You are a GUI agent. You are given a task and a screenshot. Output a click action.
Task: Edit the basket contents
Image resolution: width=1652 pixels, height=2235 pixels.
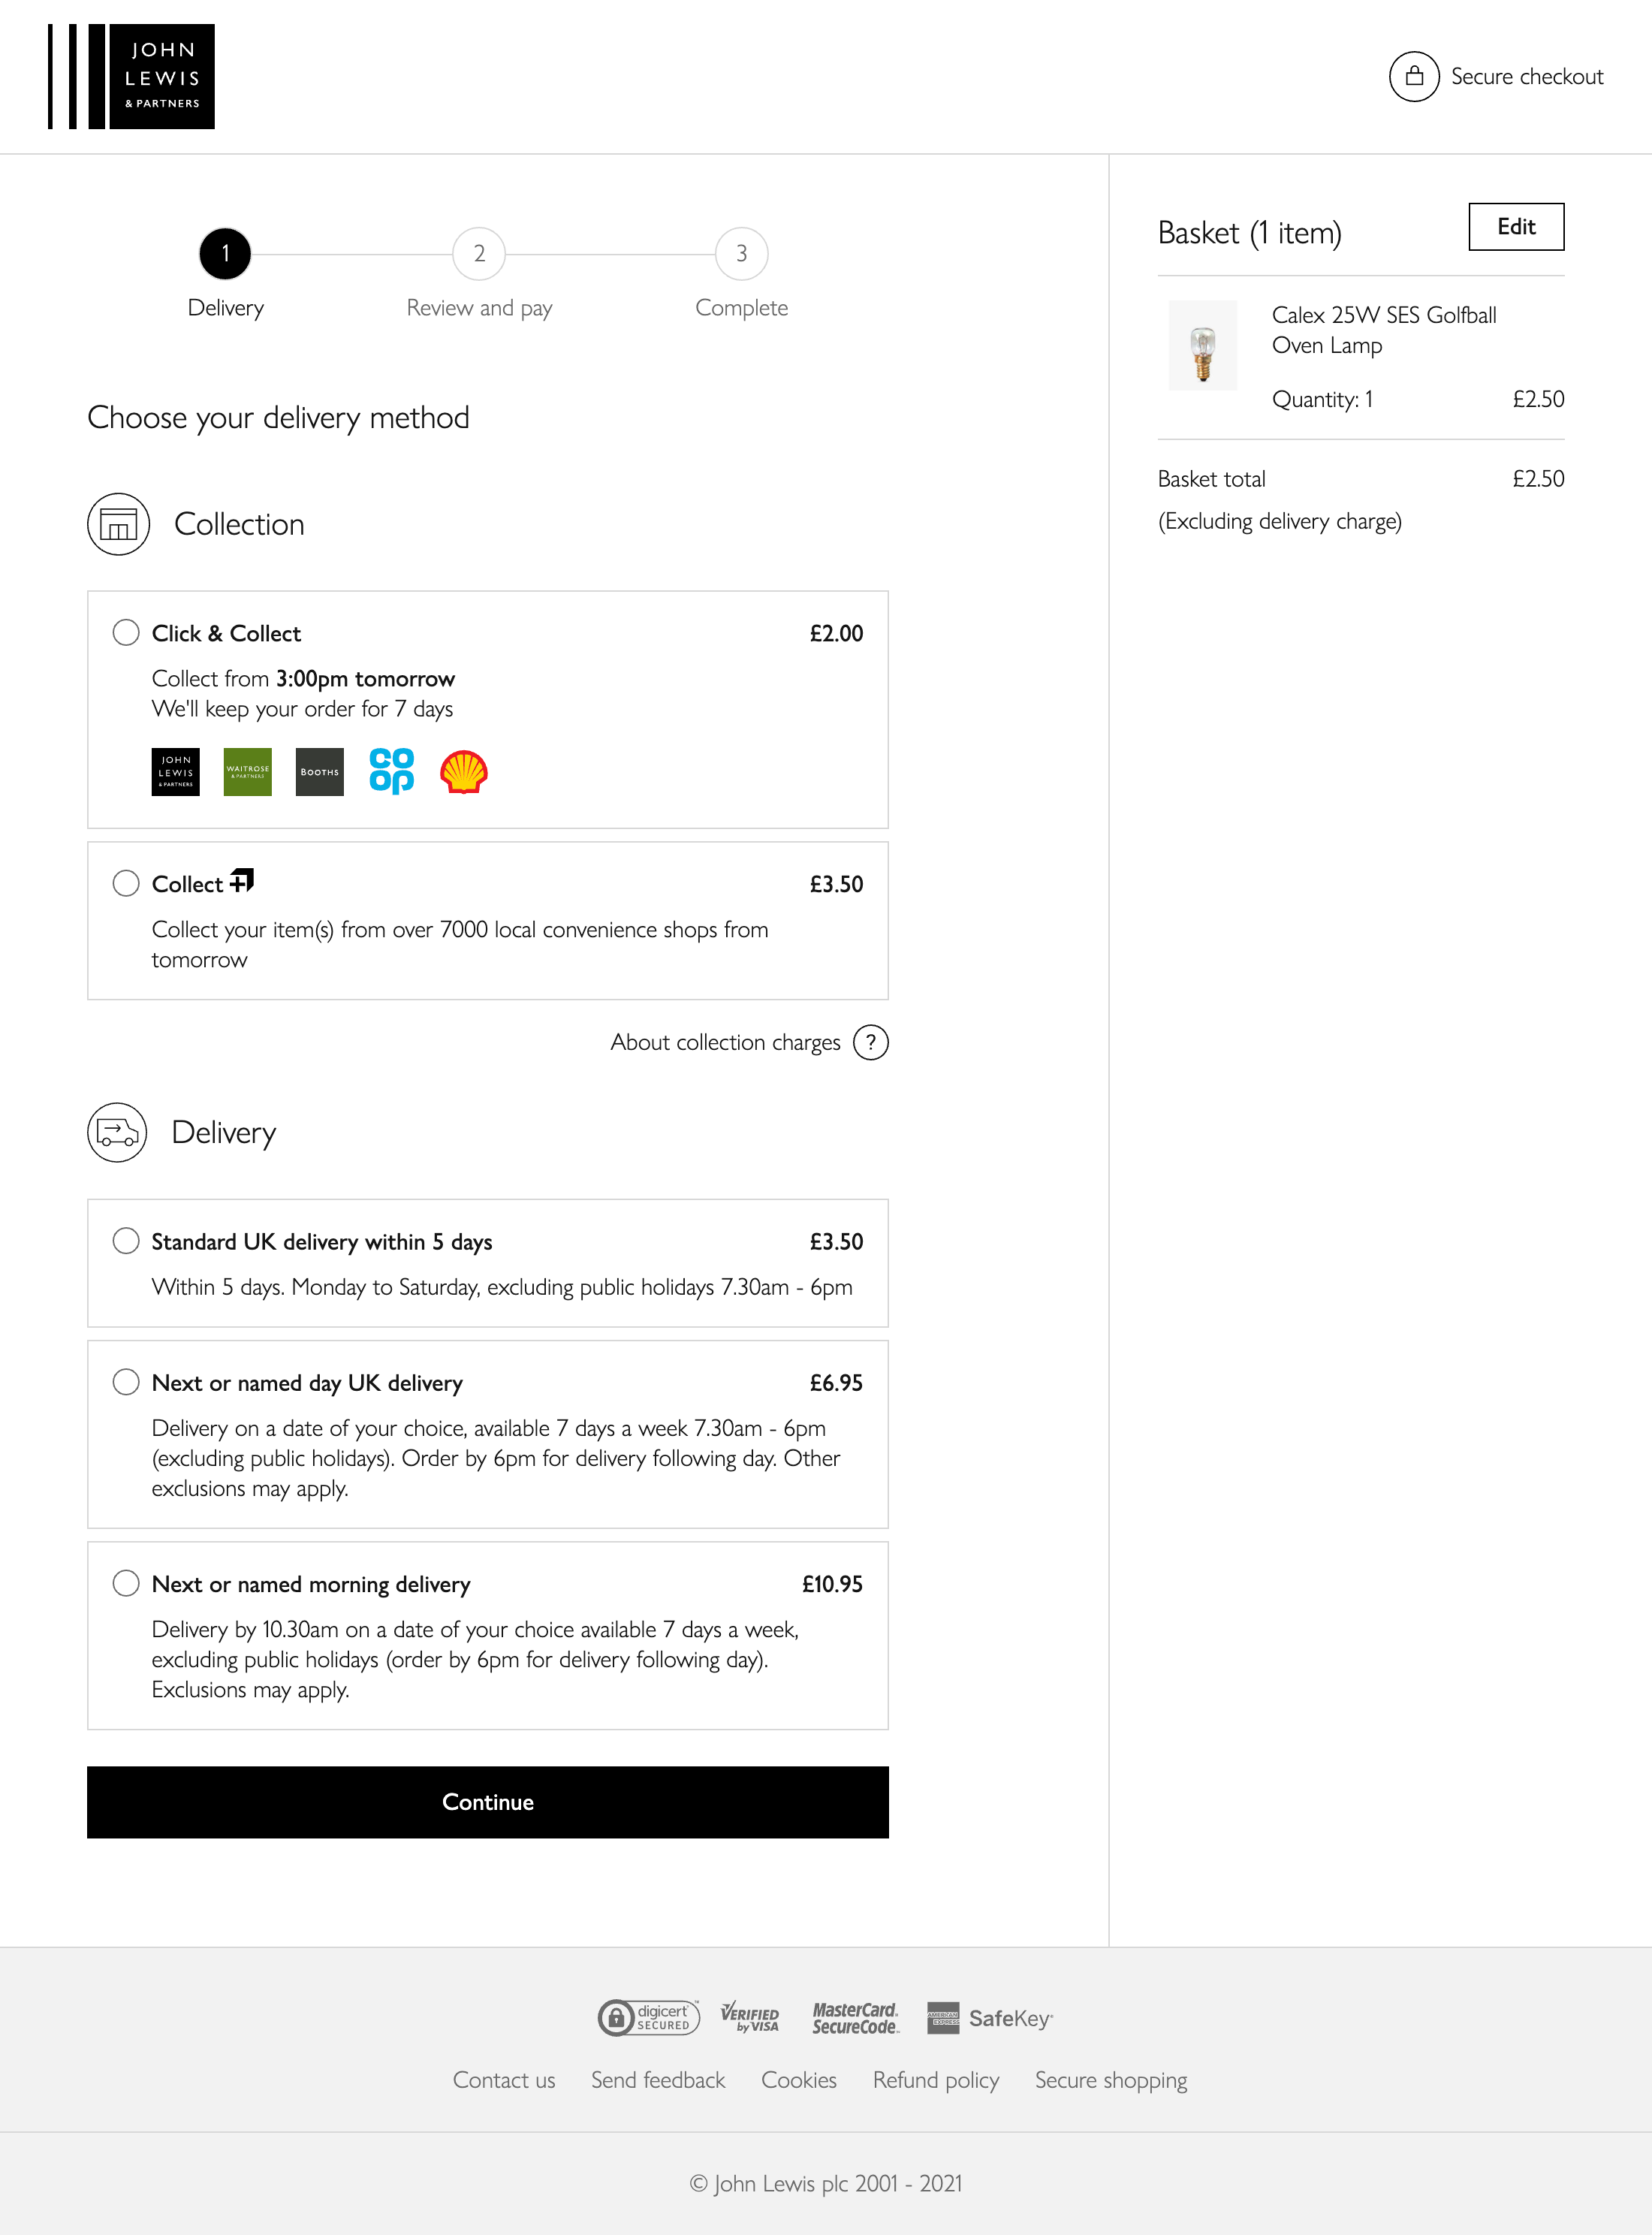pos(1515,227)
